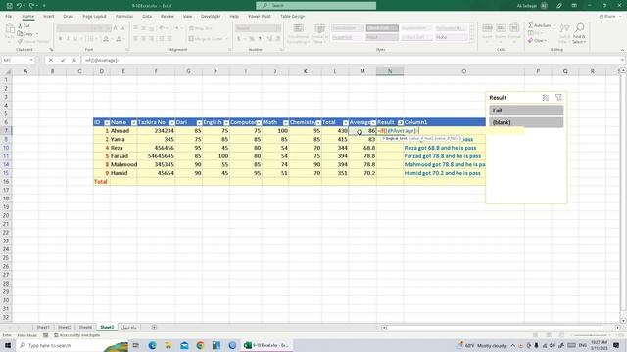Toggle Underline formatting in Font group
Screen dimensions: 627x352
(x=75, y=39)
